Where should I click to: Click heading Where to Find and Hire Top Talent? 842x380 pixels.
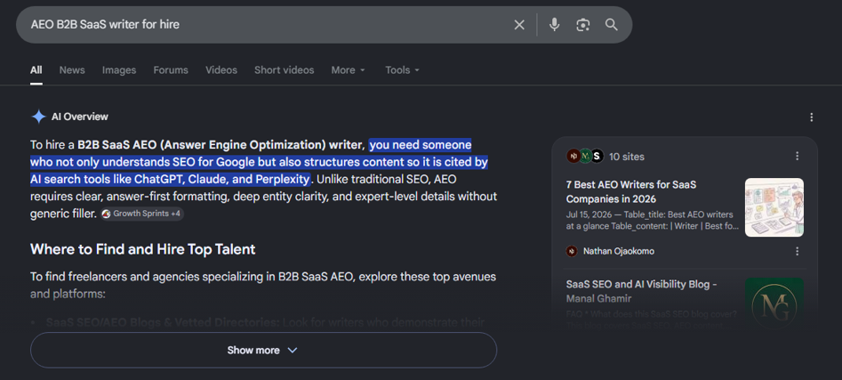[x=143, y=249]
